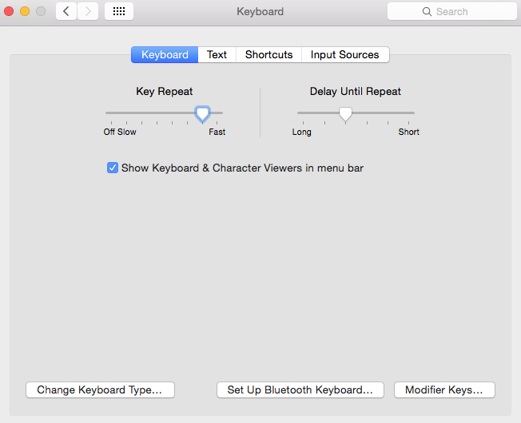Screen dimensions: 521x423
Task: Click the magnifying glass search icon
Action: tap(428, 12)
